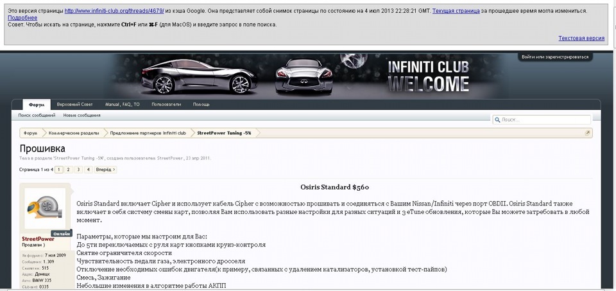Viewport: 616px width, 291px height.
Task: Open the 'Верховный Совет' tab
Action: point(74,105)
